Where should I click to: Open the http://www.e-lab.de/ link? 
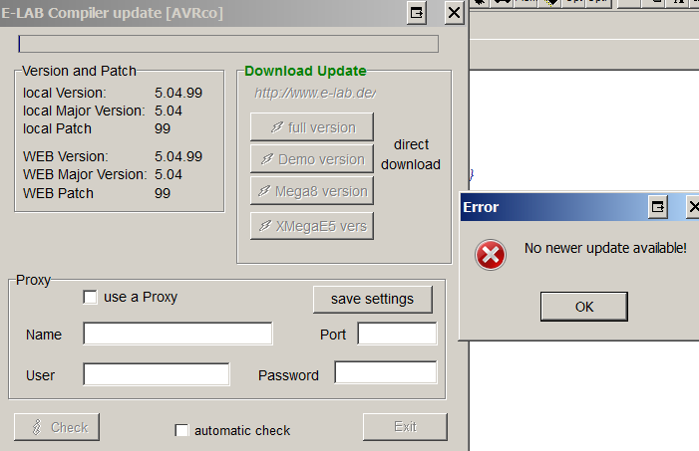(x=315, y=93)
